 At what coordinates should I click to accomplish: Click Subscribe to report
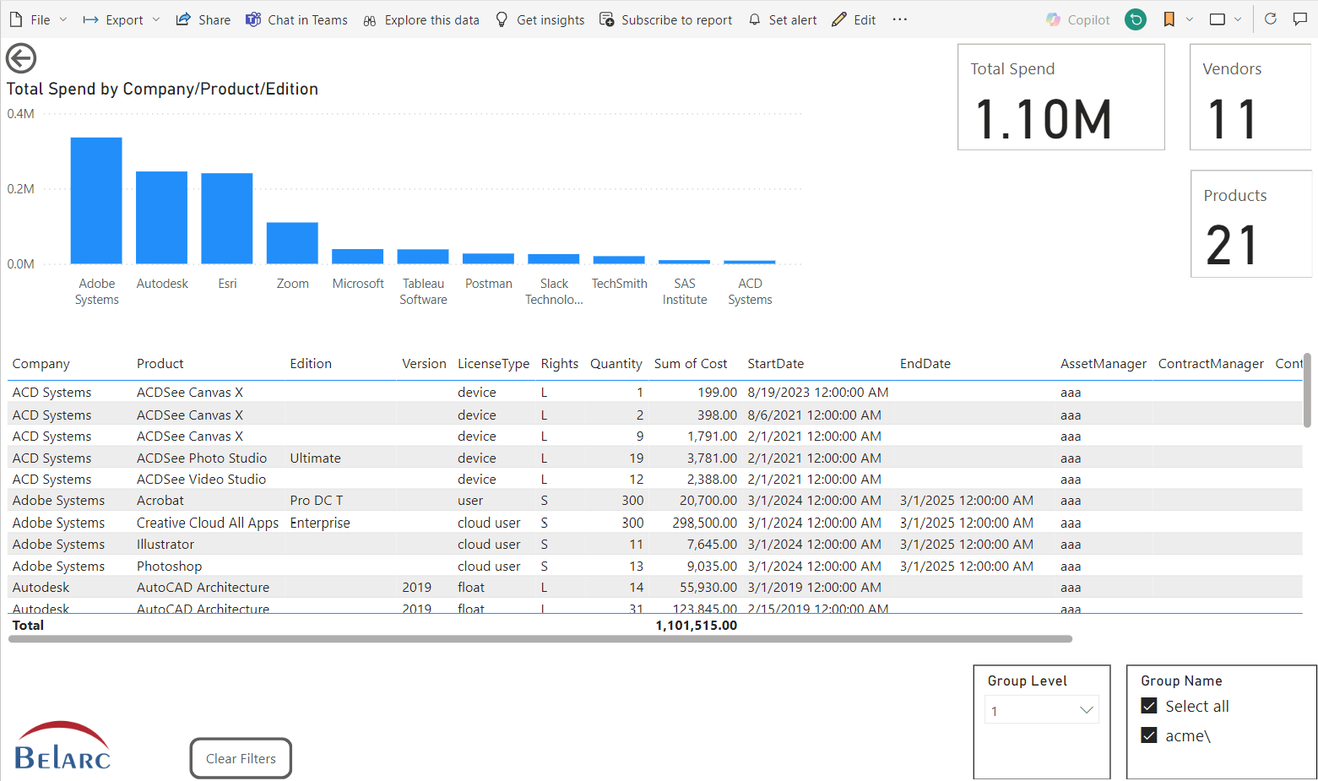[x=665, y=19]
